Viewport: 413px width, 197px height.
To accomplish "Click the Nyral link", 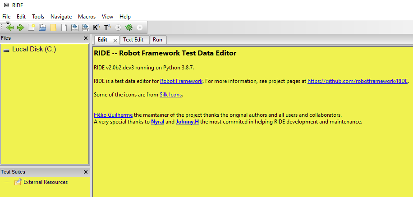I will point(157,122).
